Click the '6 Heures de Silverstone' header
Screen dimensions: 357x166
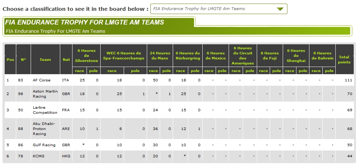87,56
